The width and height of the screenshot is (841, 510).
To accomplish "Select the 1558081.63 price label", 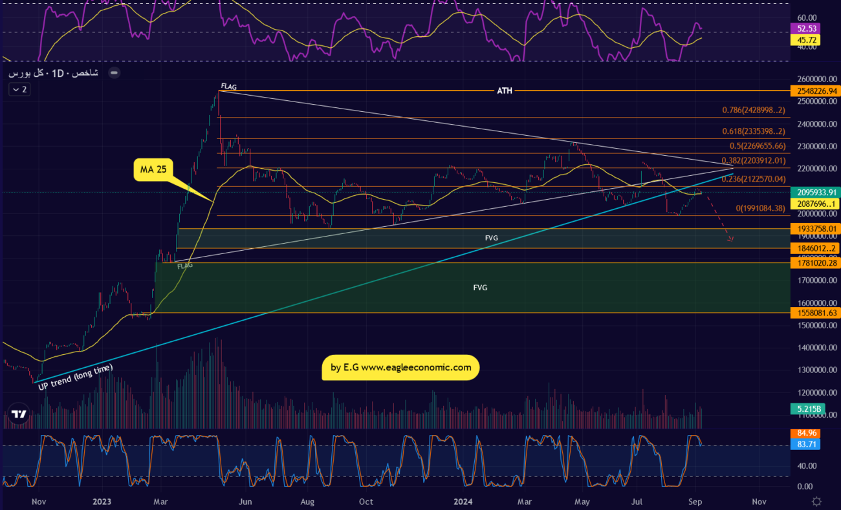I will 814,313.
